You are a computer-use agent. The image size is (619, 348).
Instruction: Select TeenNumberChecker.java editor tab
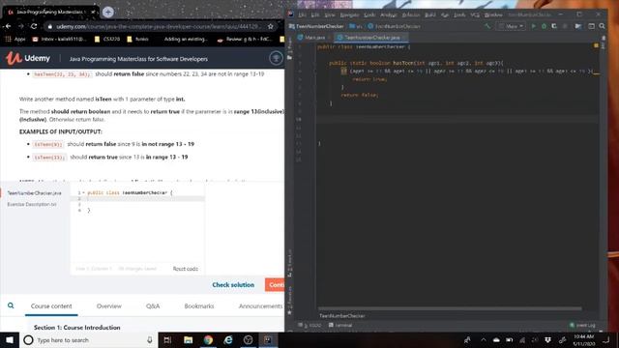tap(371, 38)
